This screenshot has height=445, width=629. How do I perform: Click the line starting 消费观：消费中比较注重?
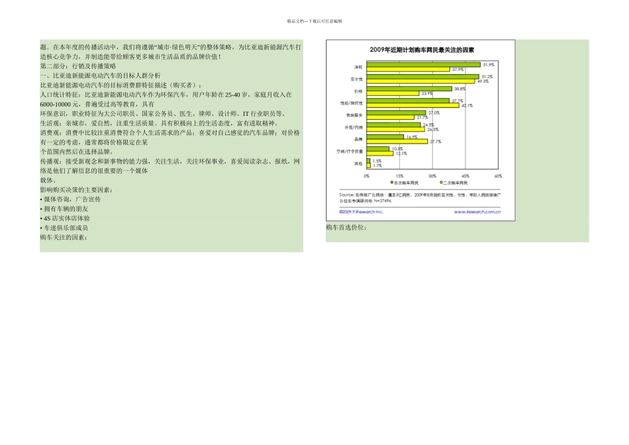(170, 133)
